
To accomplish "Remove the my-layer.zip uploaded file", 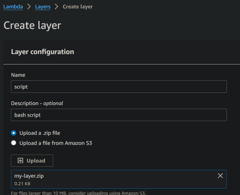I will (x=220, y=176).
